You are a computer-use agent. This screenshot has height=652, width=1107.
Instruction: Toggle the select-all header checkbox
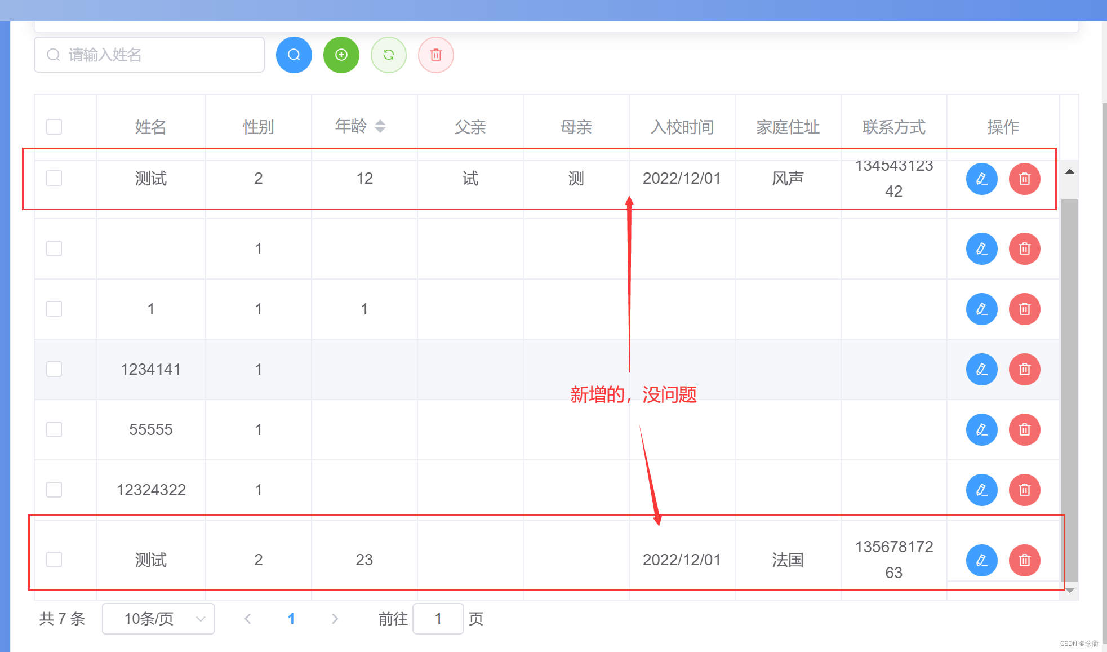54,127
